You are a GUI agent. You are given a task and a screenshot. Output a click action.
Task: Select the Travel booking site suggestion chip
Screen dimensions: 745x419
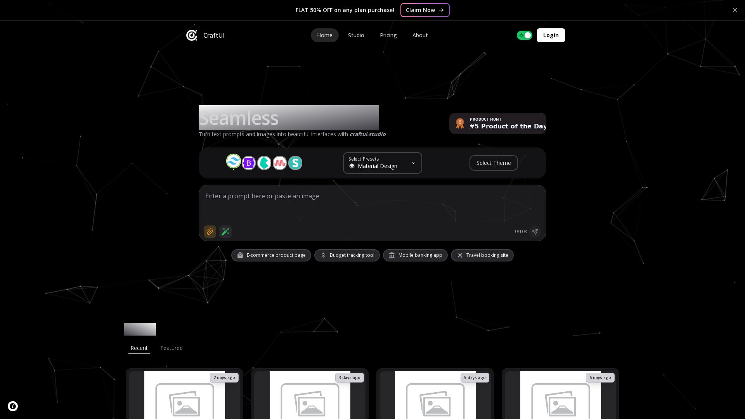point(482,255)
